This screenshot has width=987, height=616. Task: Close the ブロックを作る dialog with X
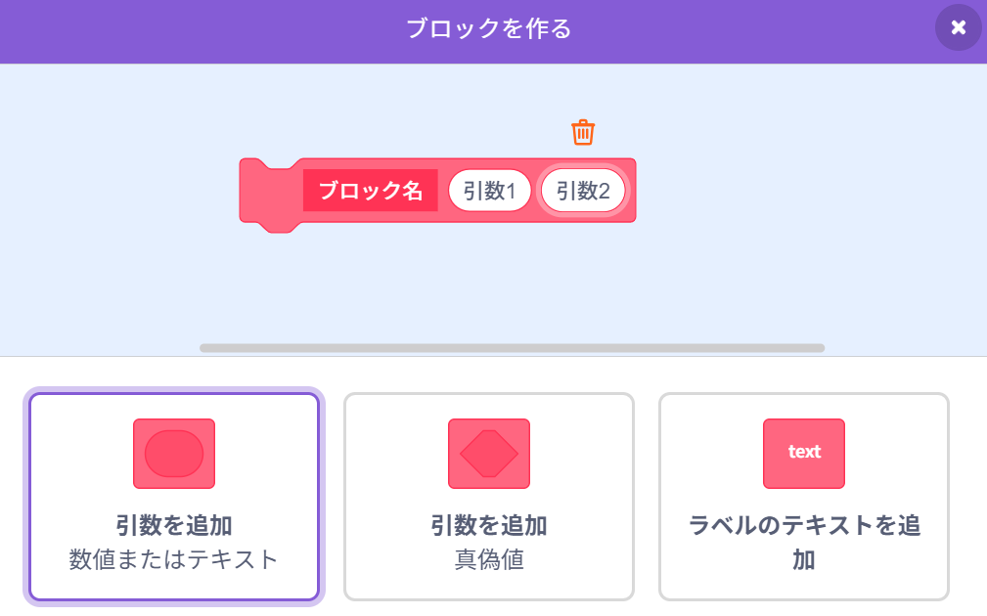pos(958,27)
